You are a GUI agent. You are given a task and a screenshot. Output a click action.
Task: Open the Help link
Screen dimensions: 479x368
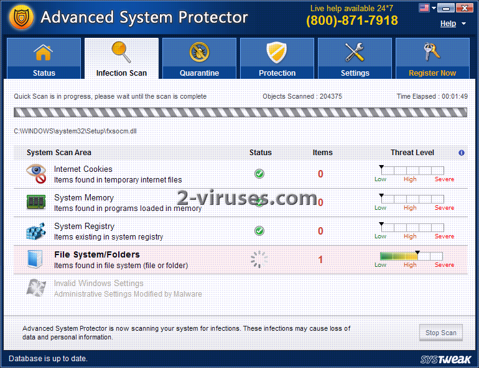point(448,24)
